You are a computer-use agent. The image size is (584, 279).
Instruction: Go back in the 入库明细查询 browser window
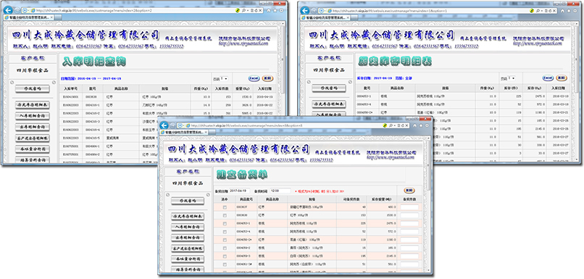point(7,10)
